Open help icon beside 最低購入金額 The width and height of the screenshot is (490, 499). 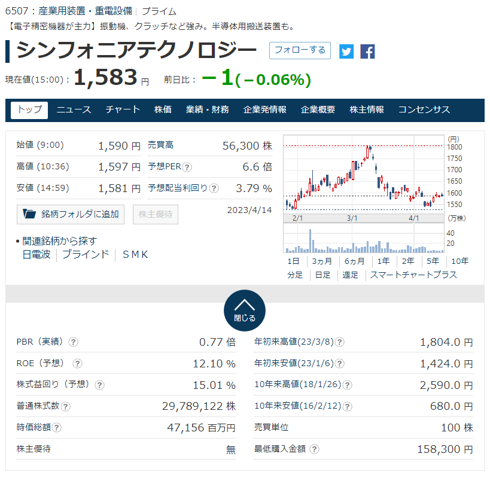coord(314,449)
